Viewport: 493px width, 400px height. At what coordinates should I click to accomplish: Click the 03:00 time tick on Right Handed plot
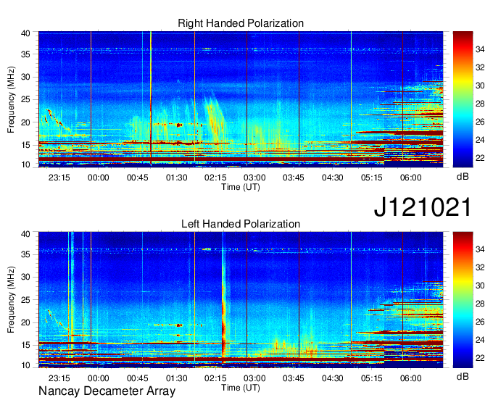(254, 178)
